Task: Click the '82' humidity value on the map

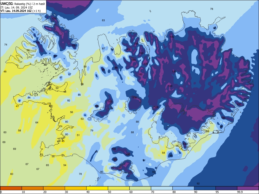Action: [x=69, y=100]
